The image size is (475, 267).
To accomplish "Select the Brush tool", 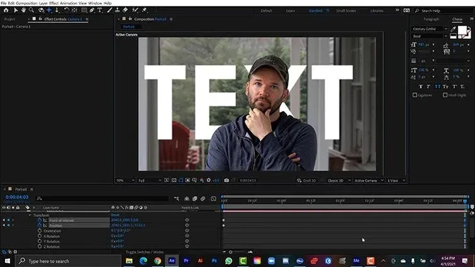I will (109, 10).
